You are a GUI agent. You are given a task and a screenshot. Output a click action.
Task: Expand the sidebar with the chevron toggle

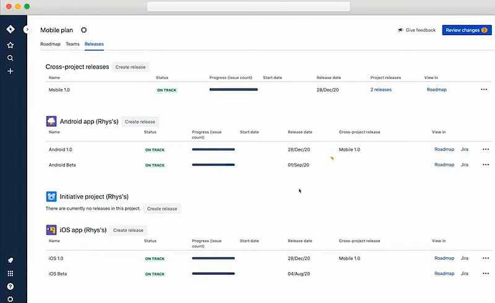pyautogui.click(x=27, y=29)
